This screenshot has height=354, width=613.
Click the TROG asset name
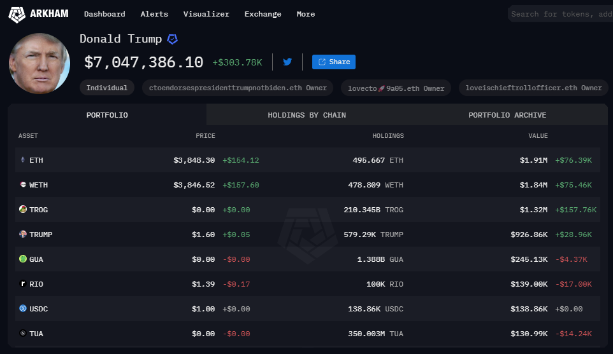tap(39, 210)
